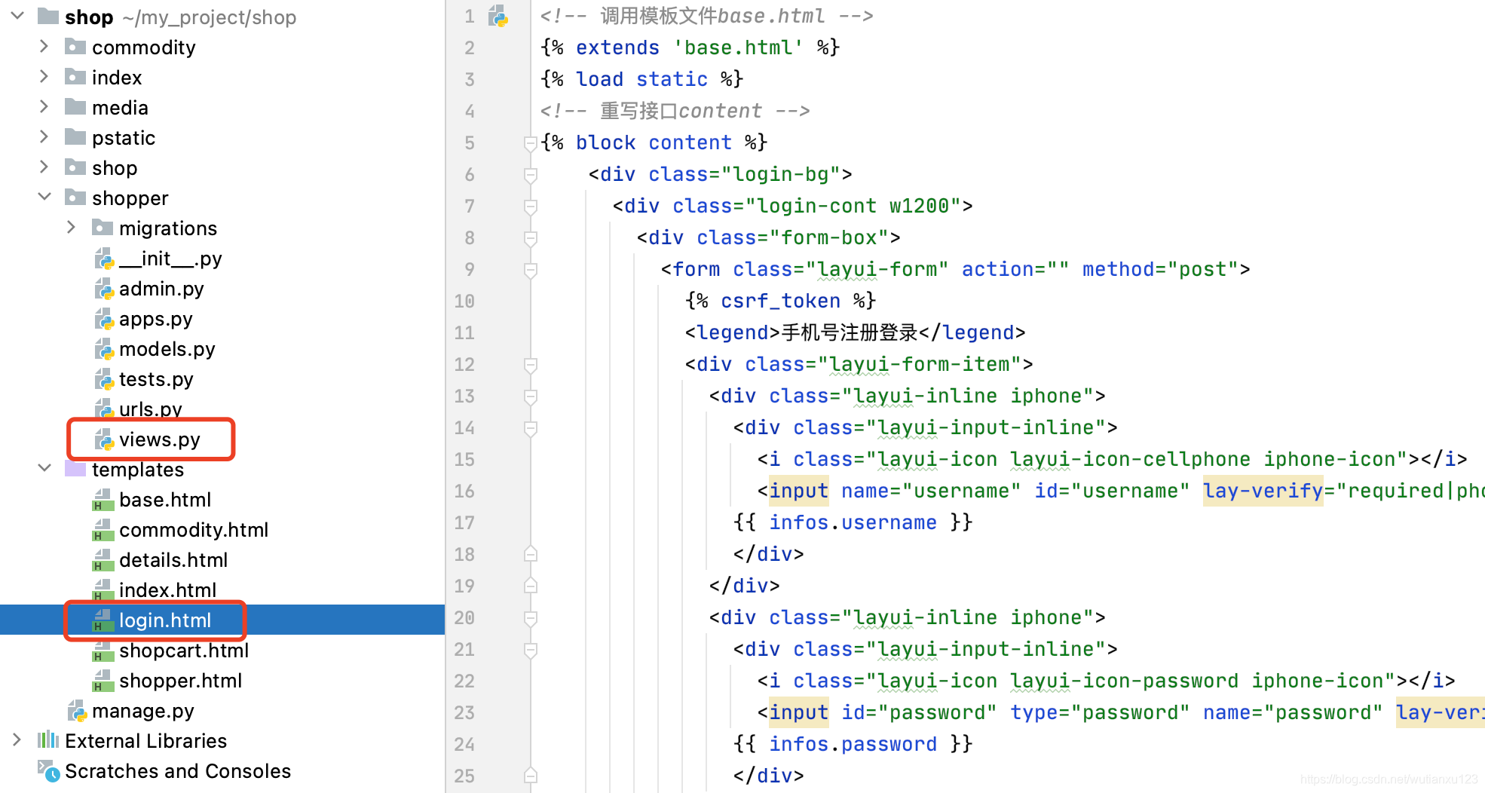This screenshot has width=1485, height=793.
Task: Click line number 10 in the gutter
Action: pos(464,301)
